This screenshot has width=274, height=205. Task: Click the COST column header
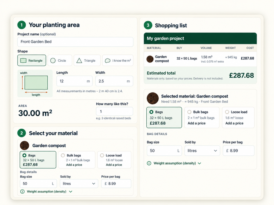click(250, 48)
